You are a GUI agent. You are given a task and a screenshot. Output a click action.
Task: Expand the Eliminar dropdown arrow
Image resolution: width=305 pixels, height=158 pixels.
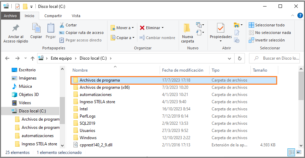tap(162, 28)
